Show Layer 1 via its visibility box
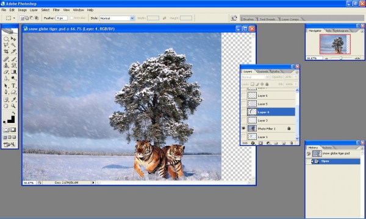Screen dimensions: 366x219 point(243,137)
